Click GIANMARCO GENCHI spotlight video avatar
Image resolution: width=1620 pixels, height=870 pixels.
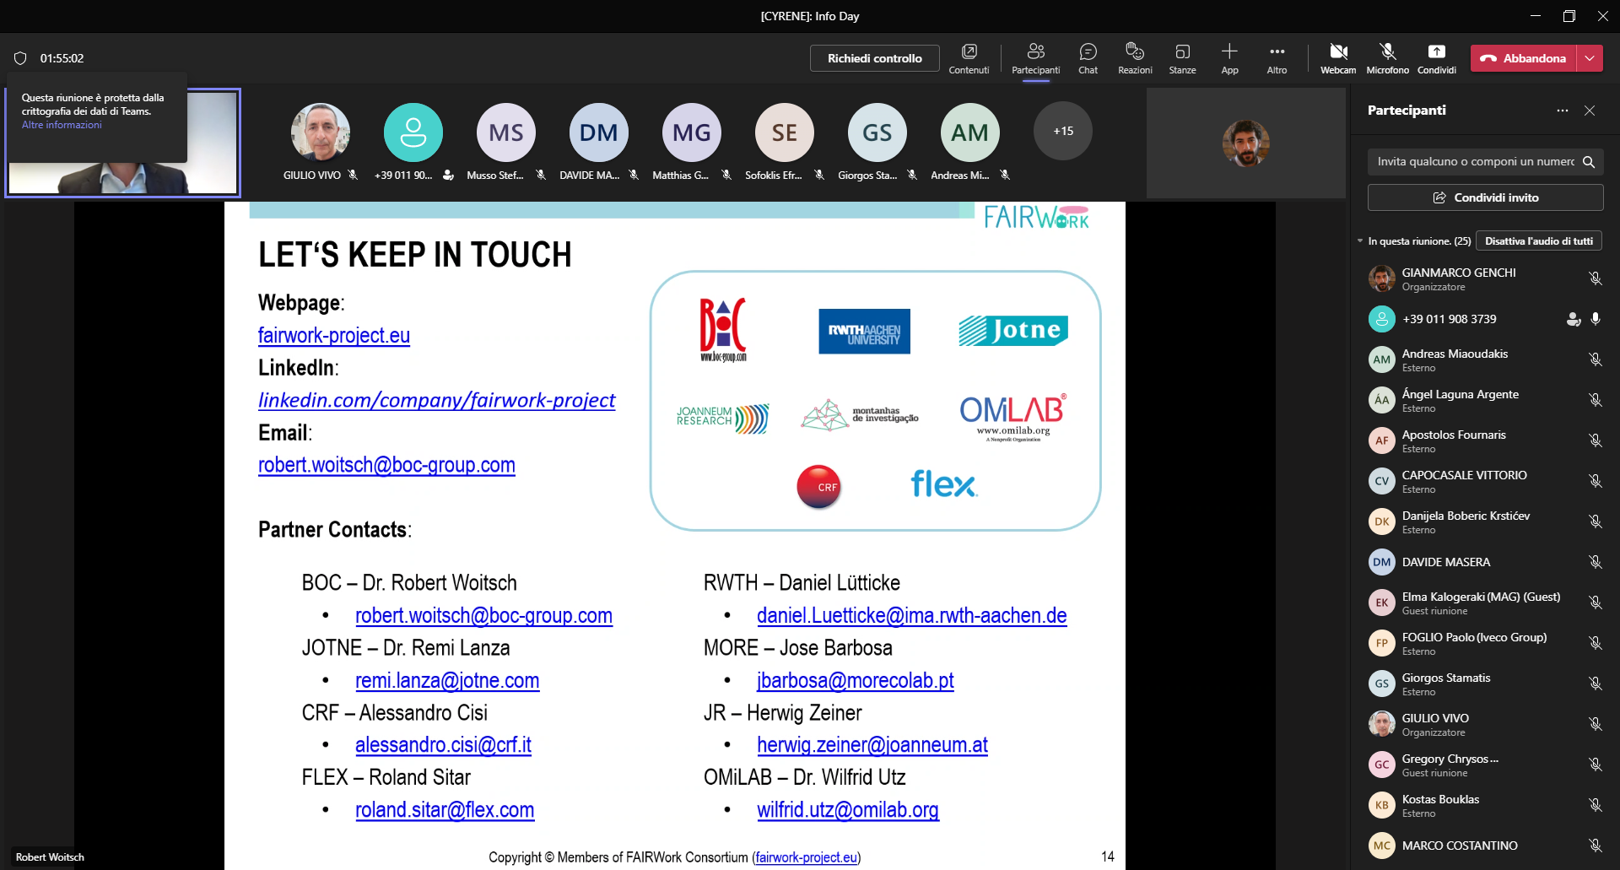coord(1245,143)
